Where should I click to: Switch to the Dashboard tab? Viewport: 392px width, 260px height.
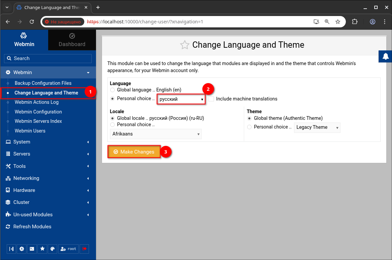tap(72, 40)
